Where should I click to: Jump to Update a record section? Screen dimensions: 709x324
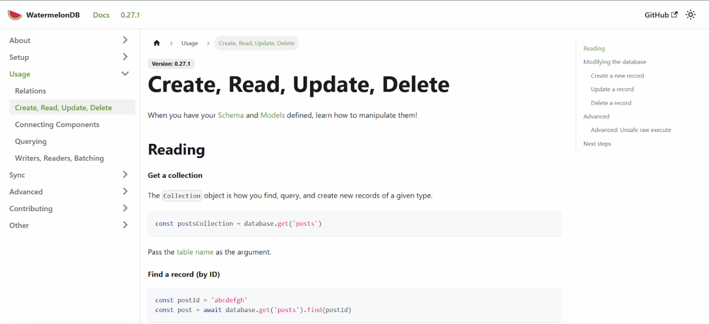pyautogui.click(x=612, y=89)
